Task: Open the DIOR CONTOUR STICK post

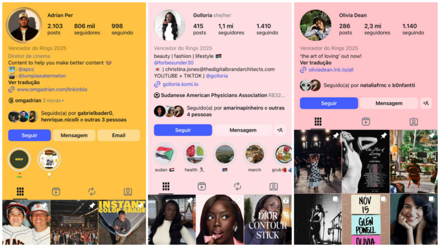Action: pyautogui.click(x=268, y=220)
